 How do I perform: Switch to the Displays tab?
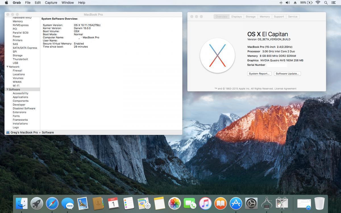point(236,16)
